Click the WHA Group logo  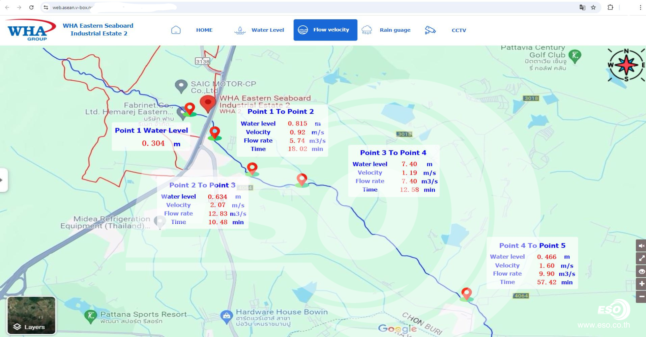click(x=31, y=30)
